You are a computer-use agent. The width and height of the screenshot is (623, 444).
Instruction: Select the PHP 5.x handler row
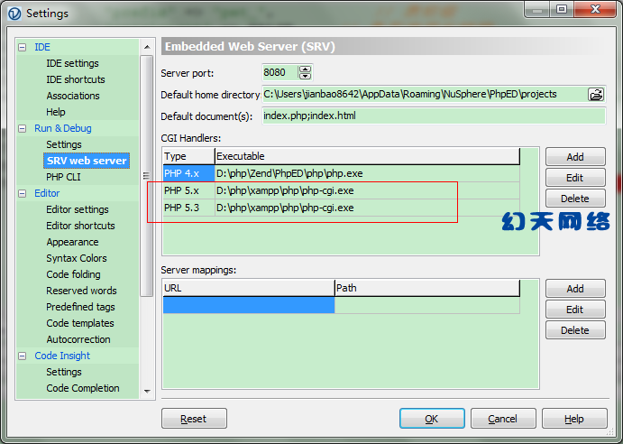tap(342, 190)
